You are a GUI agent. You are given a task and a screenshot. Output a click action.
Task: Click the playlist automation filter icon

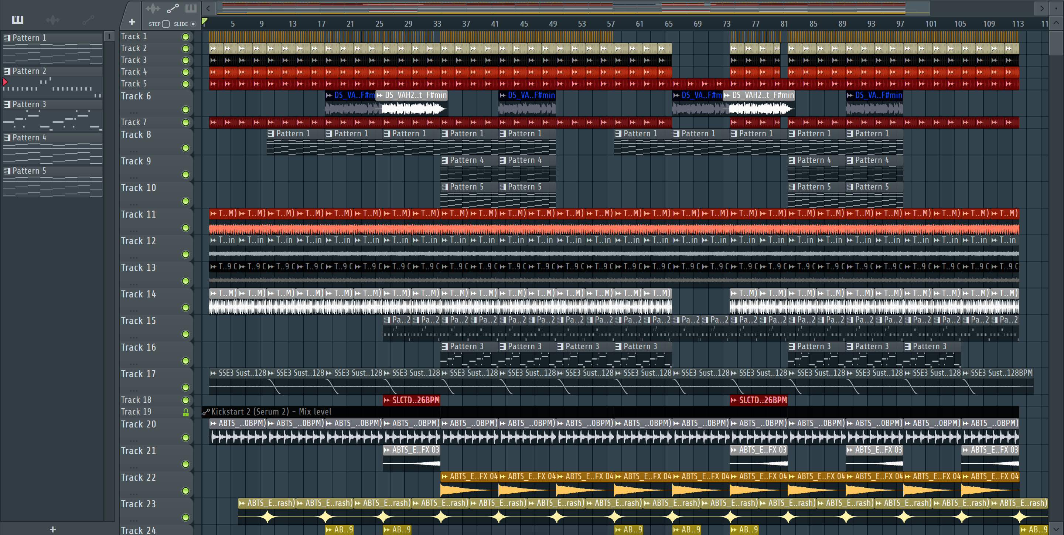[x=173, y=8]
